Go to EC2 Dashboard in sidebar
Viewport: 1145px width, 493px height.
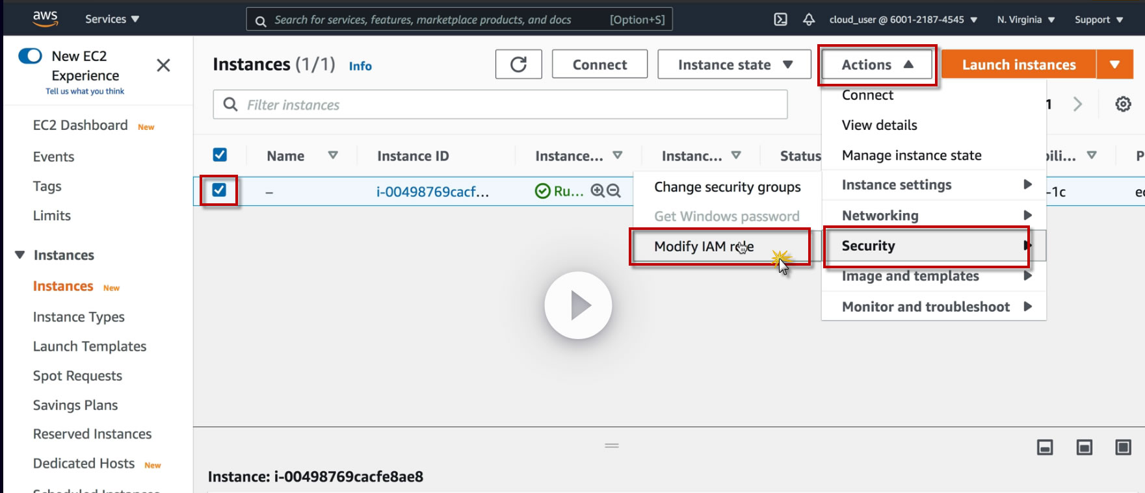(80, 125)
